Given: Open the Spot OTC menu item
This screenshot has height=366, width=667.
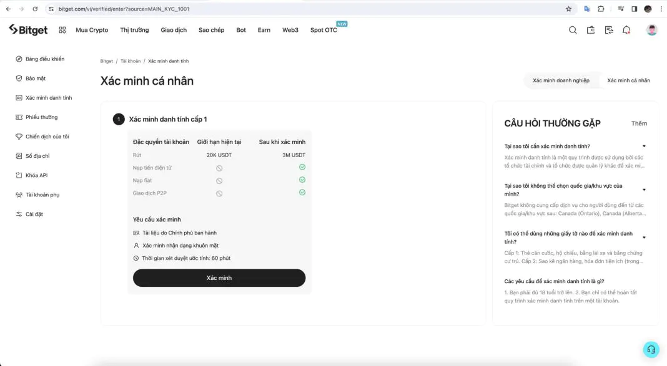Looking at the screenshot, I should [x=324, y=30].
